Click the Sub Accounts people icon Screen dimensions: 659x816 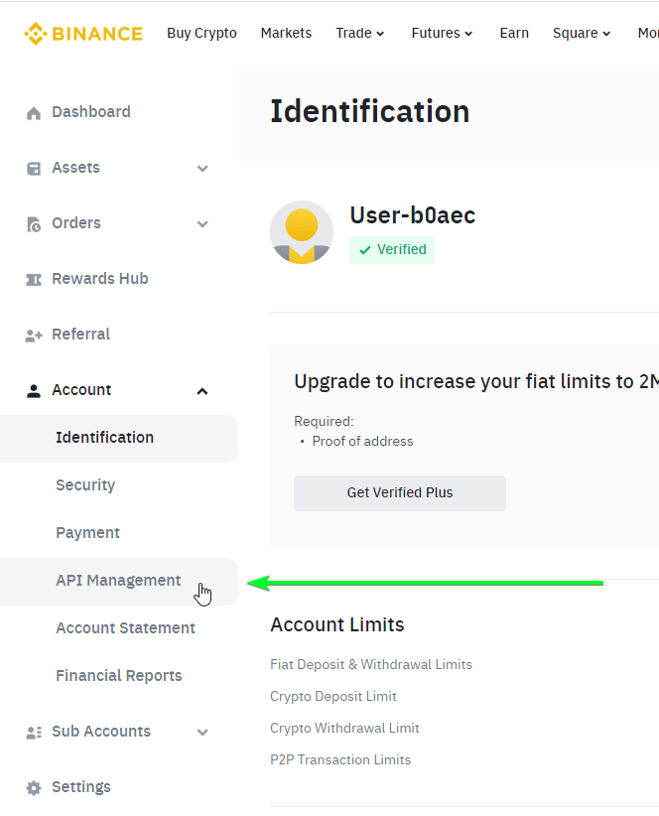pyautogui.click(x=34, y=733)
